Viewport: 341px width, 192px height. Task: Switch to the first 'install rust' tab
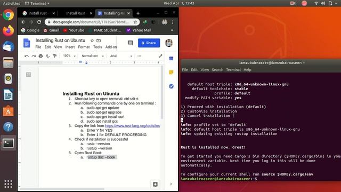pyautogui.click(x=38, y=13)
